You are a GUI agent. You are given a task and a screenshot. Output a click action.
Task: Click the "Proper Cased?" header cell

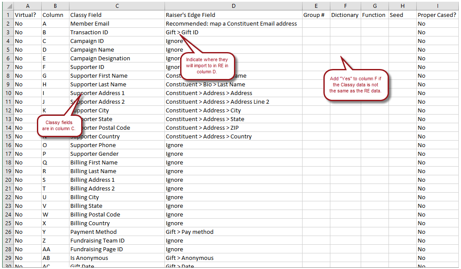click(x=438, y=15)
